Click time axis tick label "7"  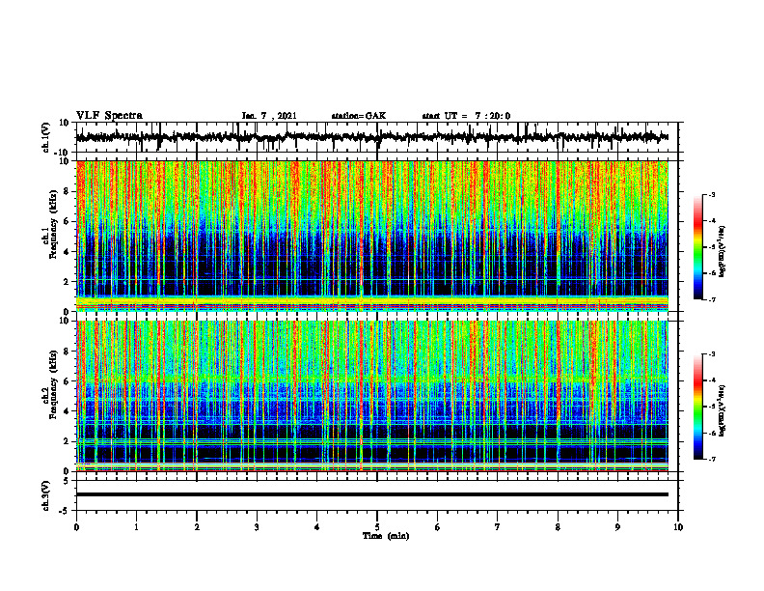498,527
